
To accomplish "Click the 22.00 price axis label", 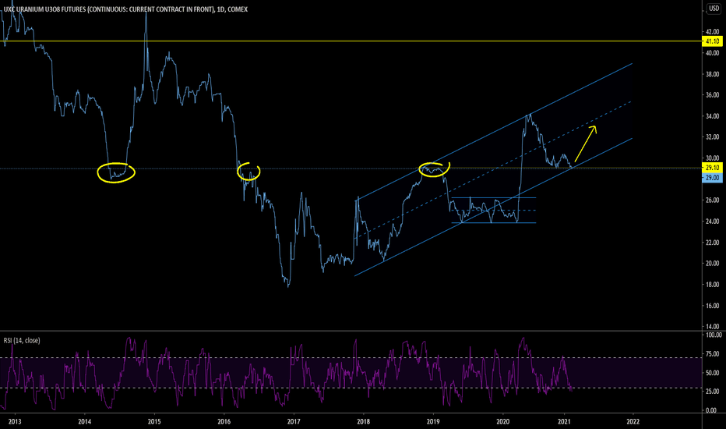I will coord(713,243).
